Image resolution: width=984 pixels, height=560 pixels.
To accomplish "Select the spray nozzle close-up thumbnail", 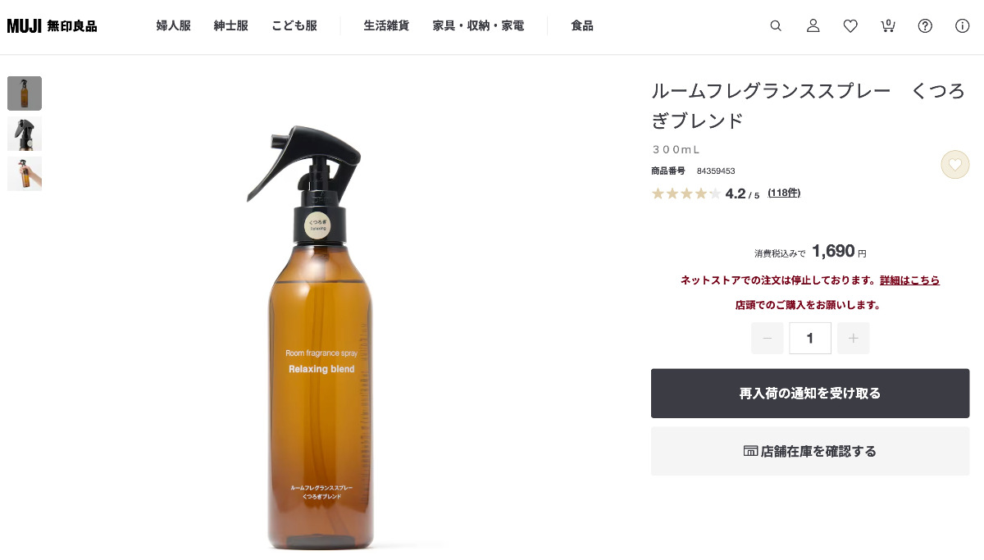I will tap(25, 134).
